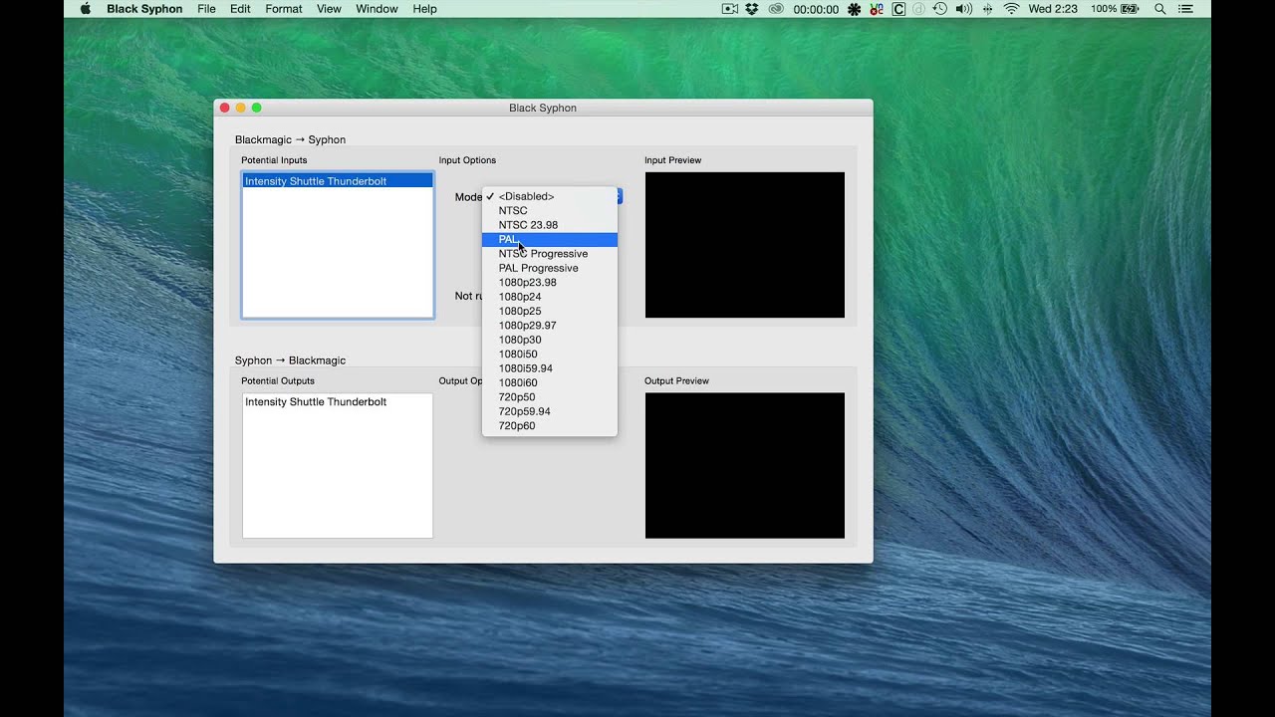This screenshot has height=717, width=1275.
Task: Click the Wed 2:23 clock
Action: (x=1053, y=9)
